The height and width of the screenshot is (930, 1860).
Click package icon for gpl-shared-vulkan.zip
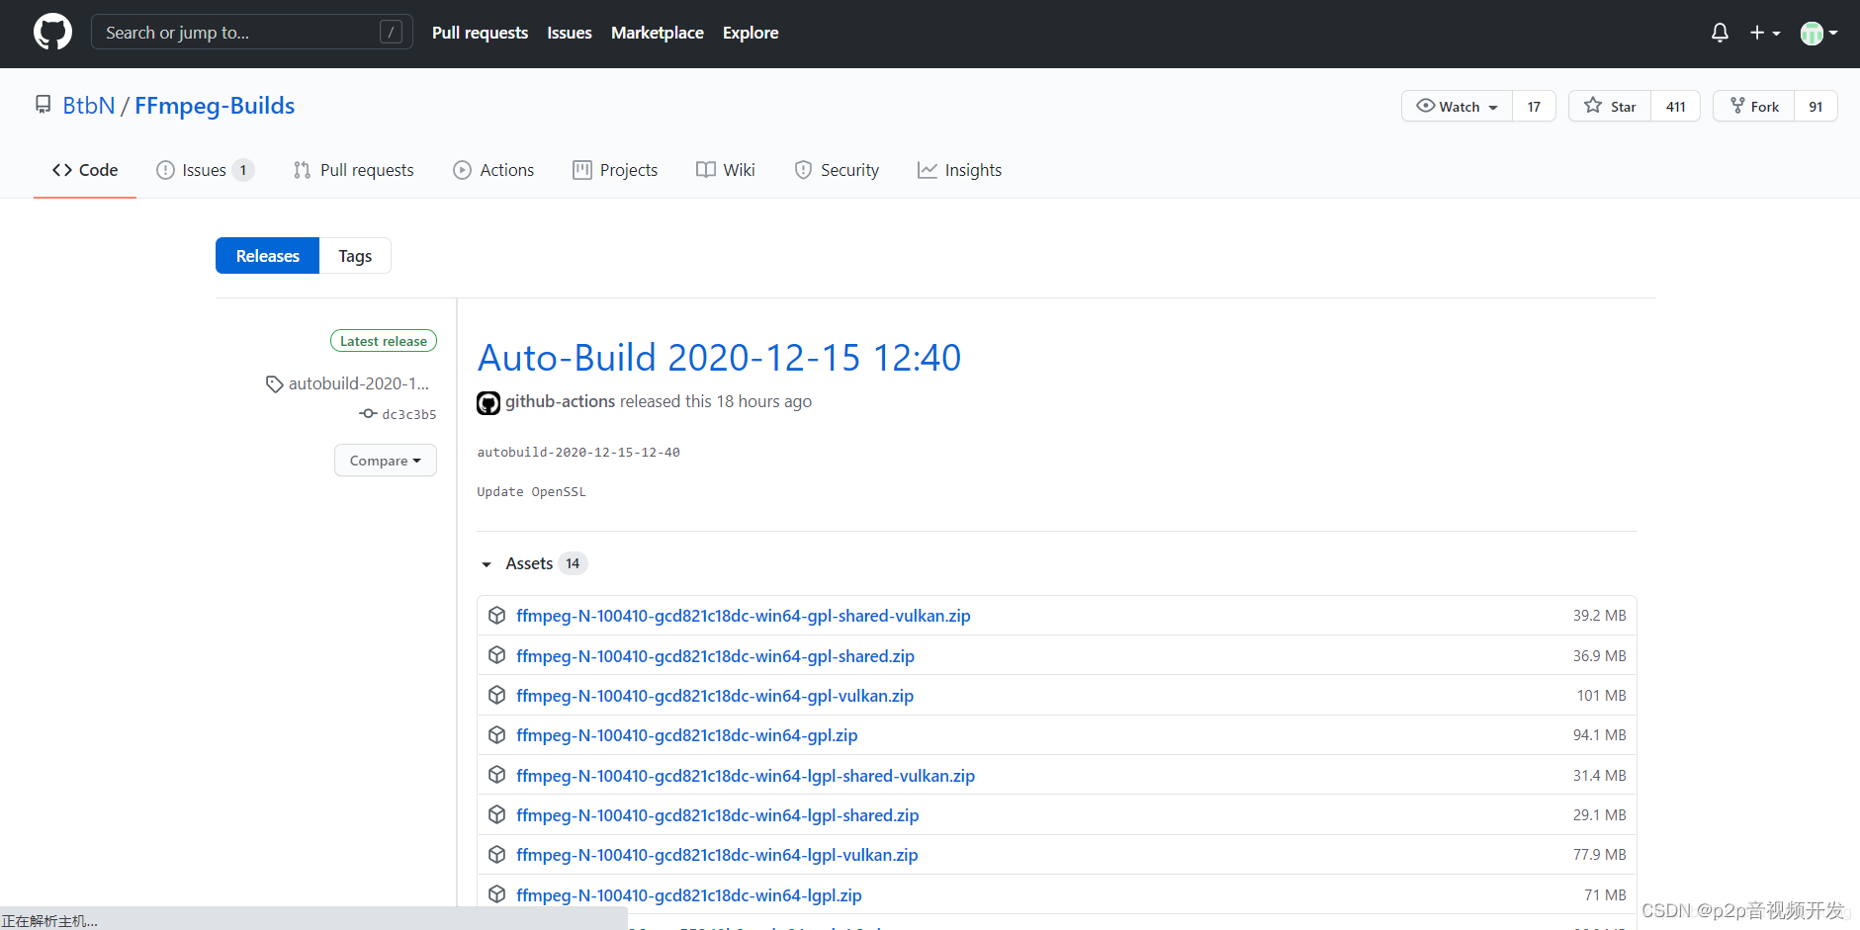tap(497, 615)
